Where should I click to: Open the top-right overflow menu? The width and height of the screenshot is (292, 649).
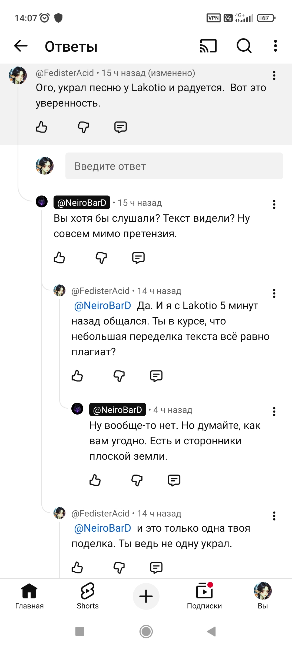click(275, 46)
